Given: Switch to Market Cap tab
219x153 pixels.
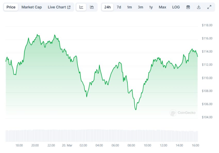Looking at the screenshot, I should [31, 7].
